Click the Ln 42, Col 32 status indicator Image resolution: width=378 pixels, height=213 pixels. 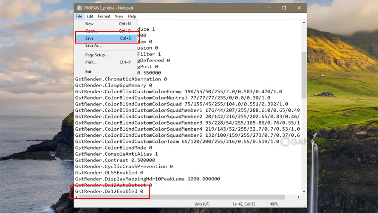coord(244,204)
